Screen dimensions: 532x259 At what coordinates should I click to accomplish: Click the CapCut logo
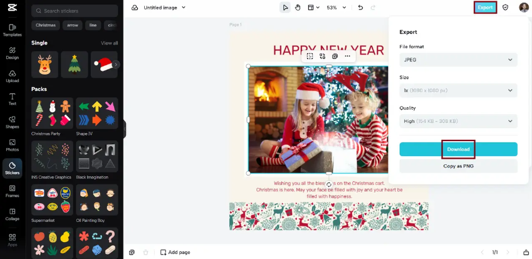12,8
